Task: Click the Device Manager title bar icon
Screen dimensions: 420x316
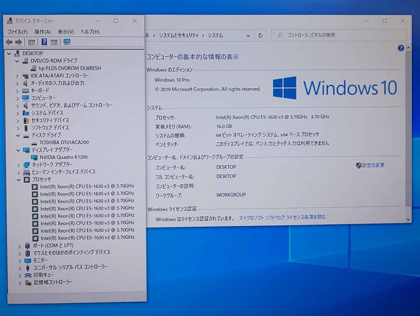Action: (10, 21)
